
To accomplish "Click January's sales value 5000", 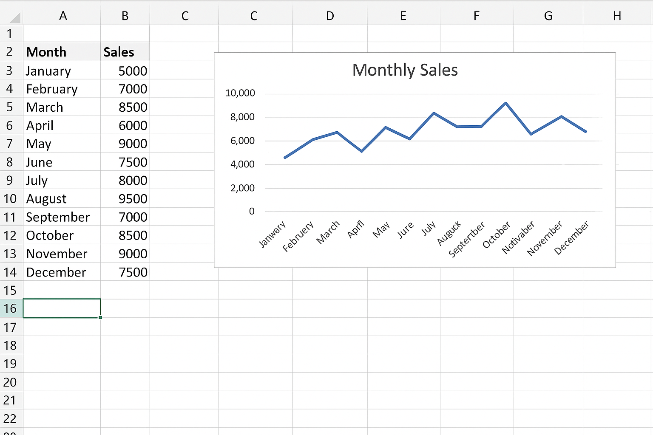I will (x=125, y=71).
